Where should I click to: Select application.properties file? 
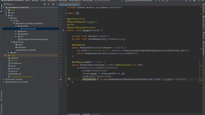[x=27, y=50]
